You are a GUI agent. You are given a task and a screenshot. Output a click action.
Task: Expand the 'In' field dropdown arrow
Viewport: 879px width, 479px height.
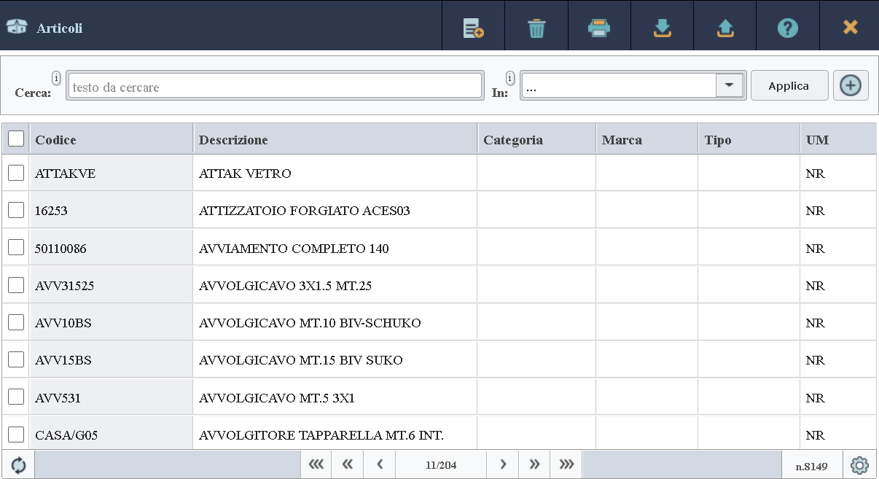pyautogui.click(x=729, y=85)
